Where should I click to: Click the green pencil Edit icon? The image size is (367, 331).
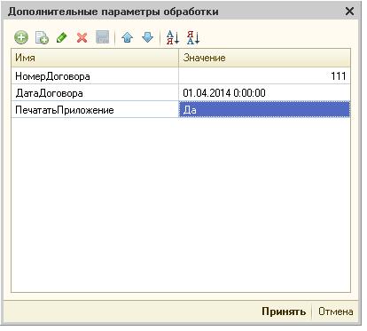coord(62,37)
